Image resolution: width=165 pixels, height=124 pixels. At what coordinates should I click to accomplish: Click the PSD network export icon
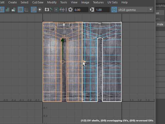(x=62, y=10)
